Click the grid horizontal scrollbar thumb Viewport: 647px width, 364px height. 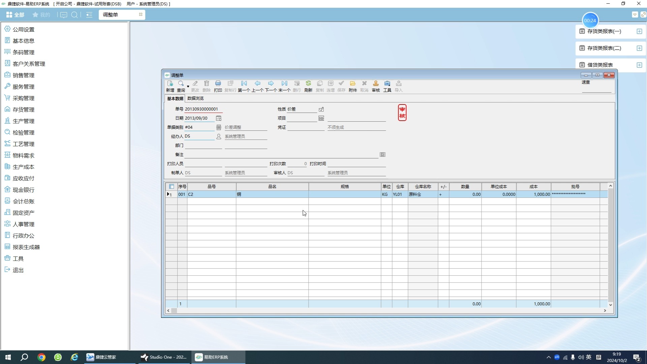[x=174, y=311]
